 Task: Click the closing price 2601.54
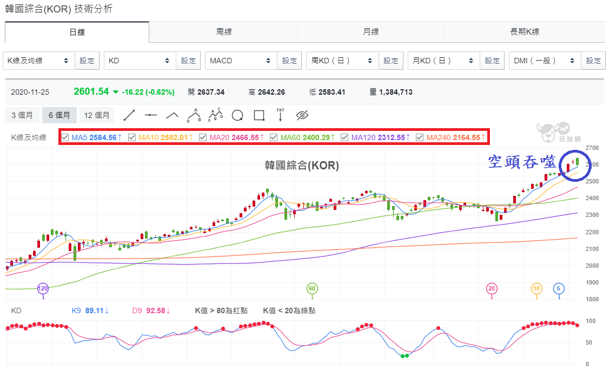(91, 91)
